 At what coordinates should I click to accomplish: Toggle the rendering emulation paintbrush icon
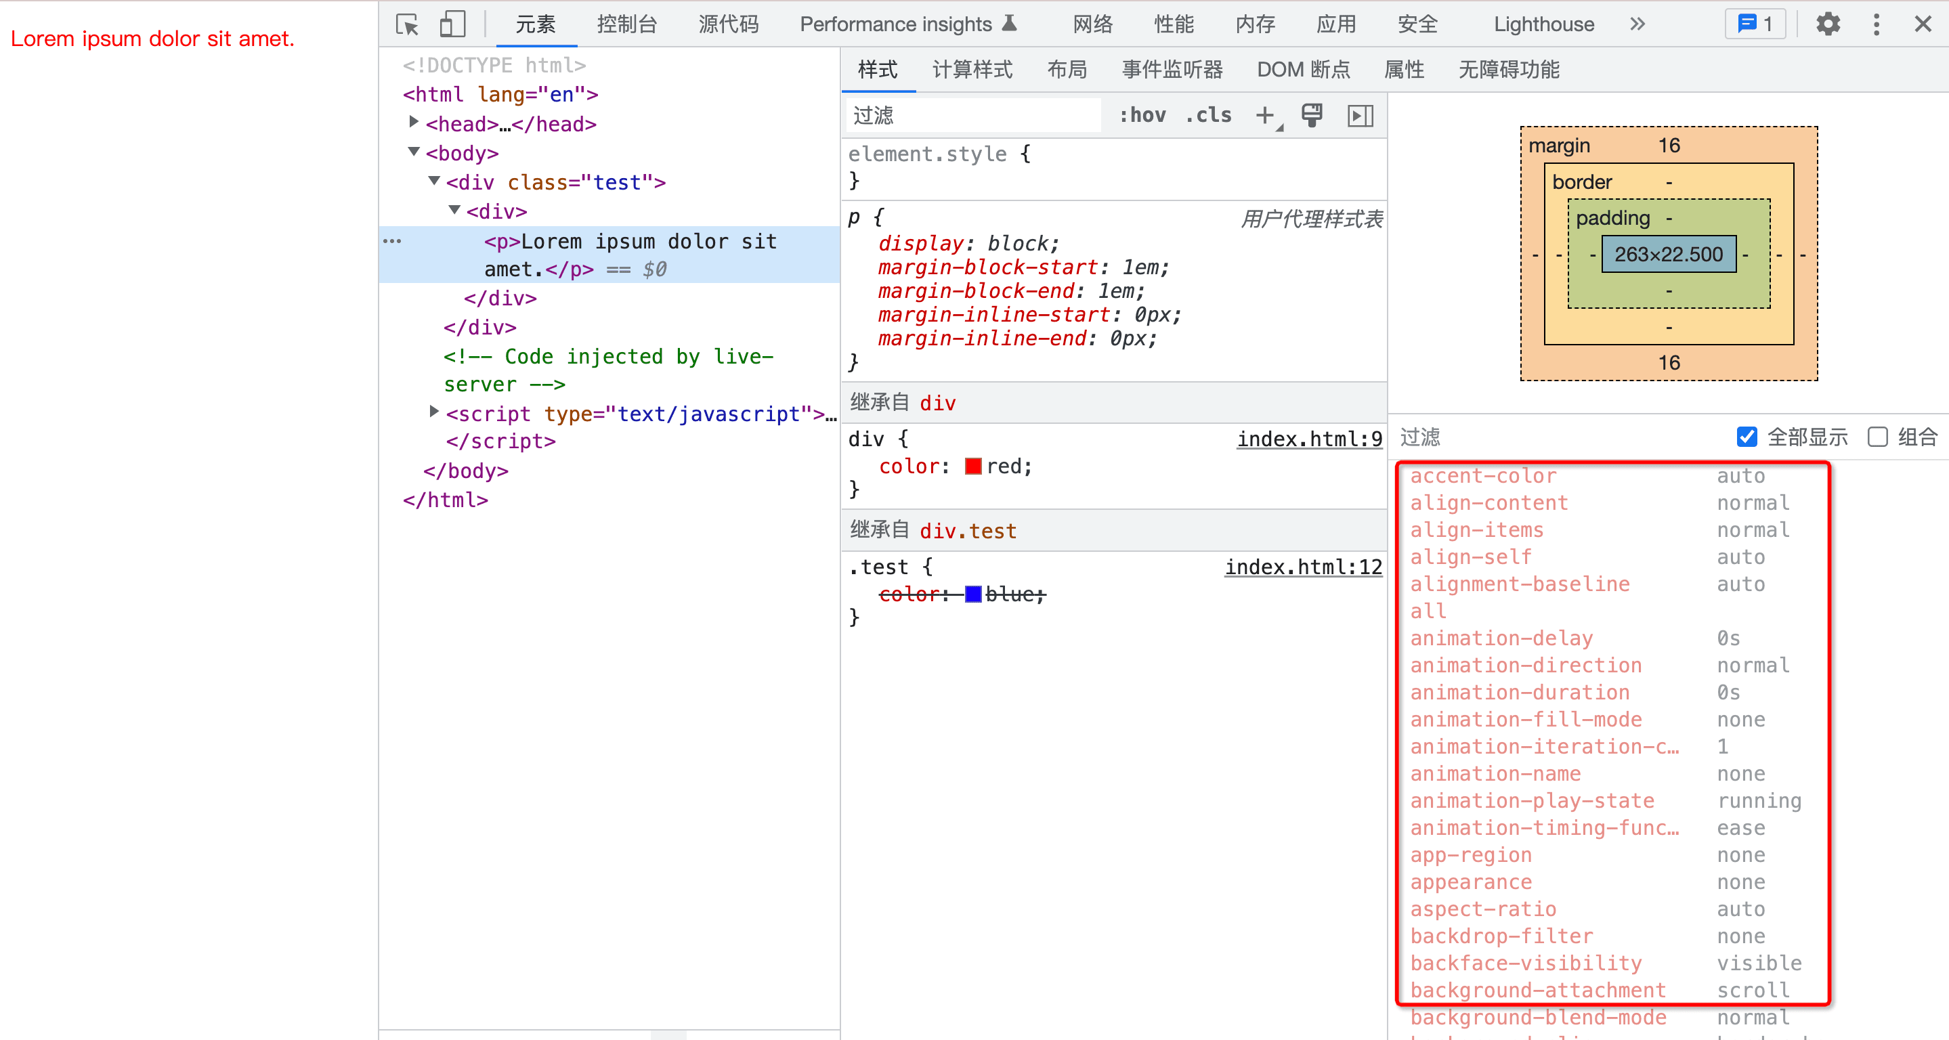(1311, 116)
